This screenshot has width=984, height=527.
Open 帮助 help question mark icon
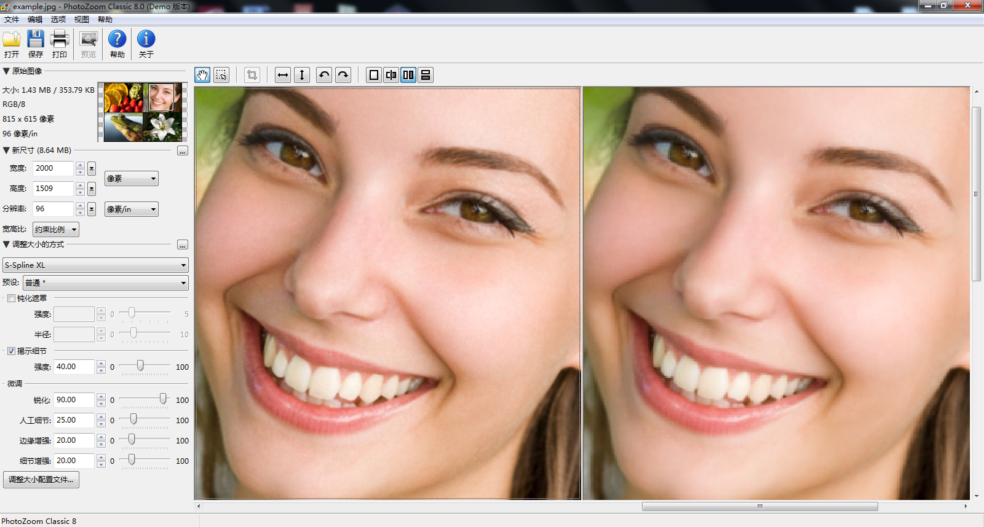click(x=117, y=44)
